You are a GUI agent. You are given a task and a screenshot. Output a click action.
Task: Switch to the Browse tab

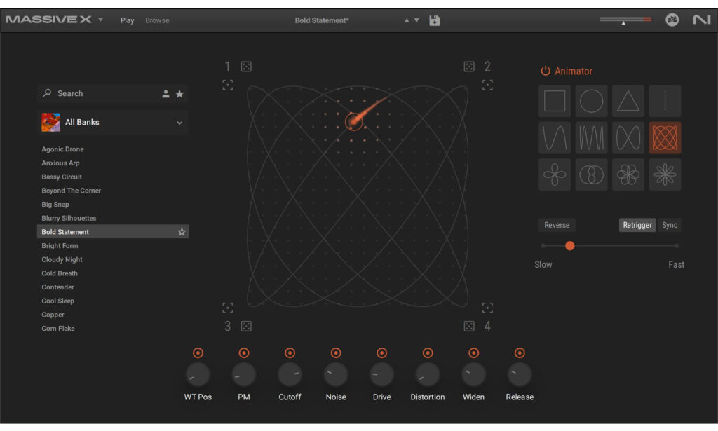[157, 20]
